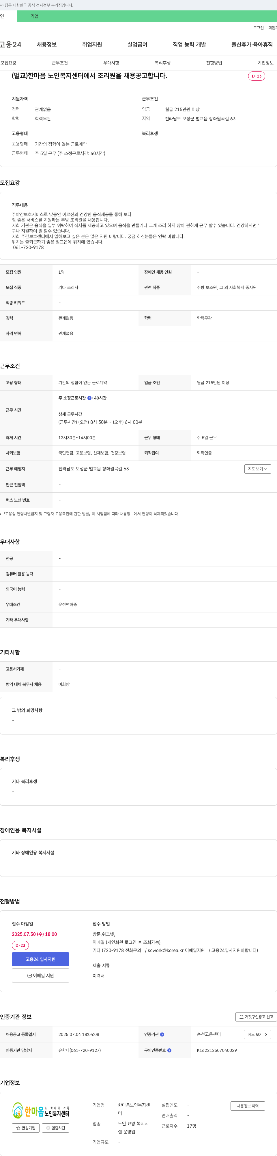Screen dimensions: 277x1156
Task: Open the 출산휴가·육아휴직 menu
Action: [x=252, y=45]
